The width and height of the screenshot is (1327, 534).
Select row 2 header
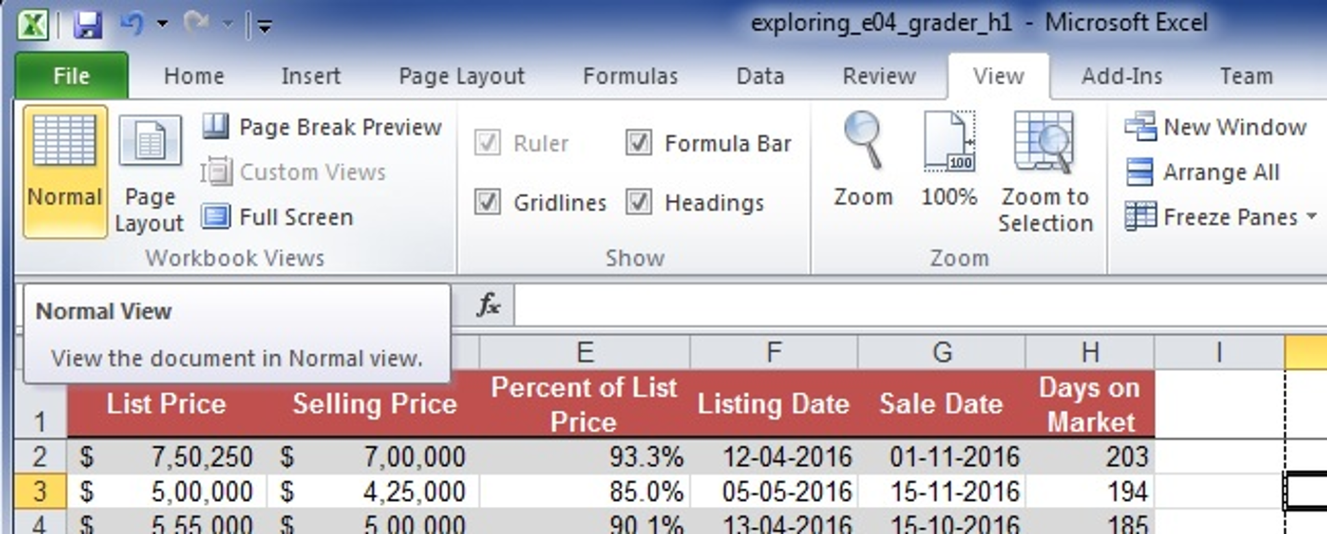tap(40, 456)
